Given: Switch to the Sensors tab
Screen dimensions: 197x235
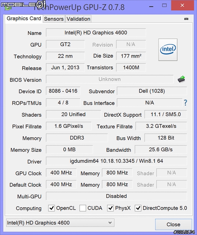Looking at the screenshot, I should 54,19.
